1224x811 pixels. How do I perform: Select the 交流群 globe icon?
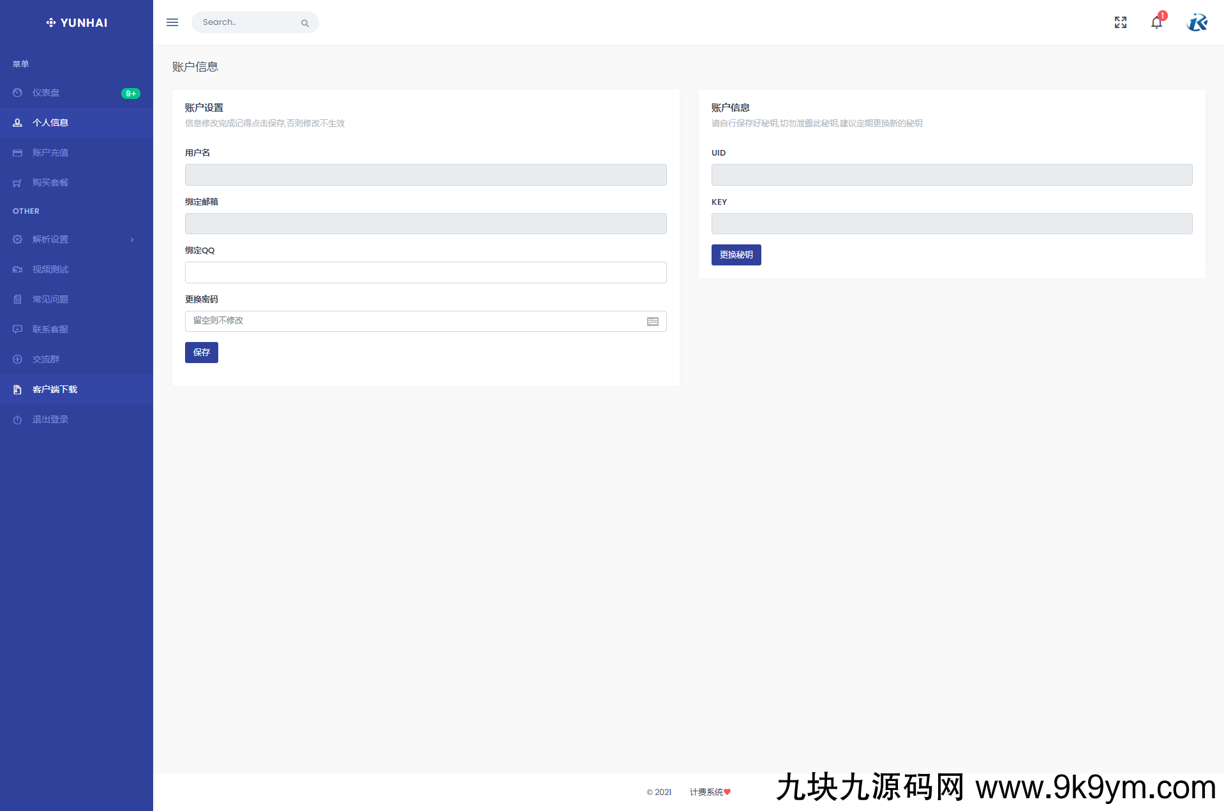tap(17, 359)
